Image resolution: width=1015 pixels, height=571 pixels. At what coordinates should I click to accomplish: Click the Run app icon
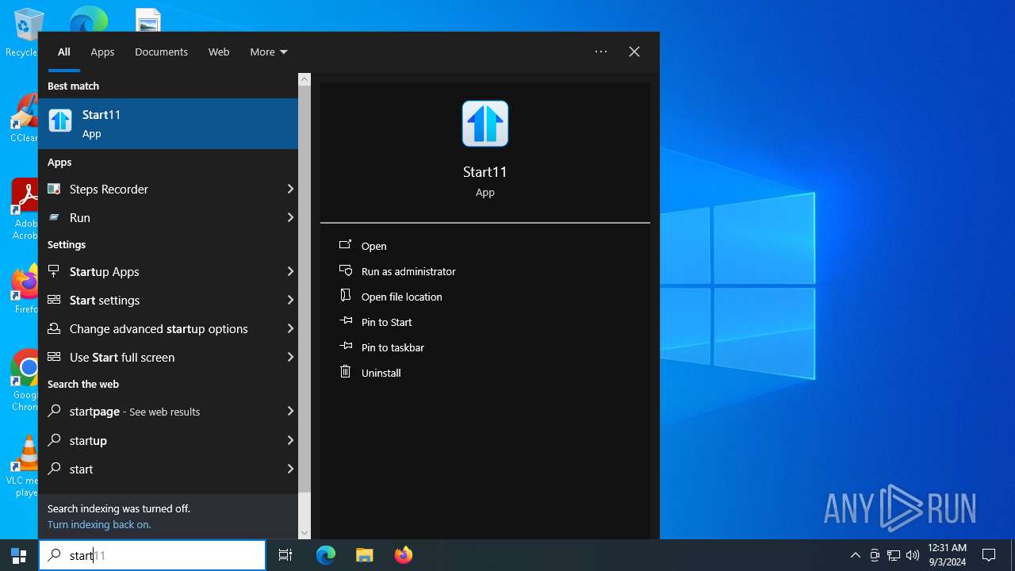(54, 217)
